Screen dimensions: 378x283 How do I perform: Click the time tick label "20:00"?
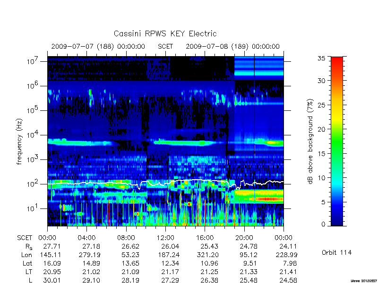(244, 238)
